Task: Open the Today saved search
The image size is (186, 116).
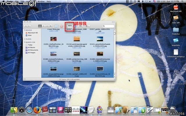Action: coord(29,45)
